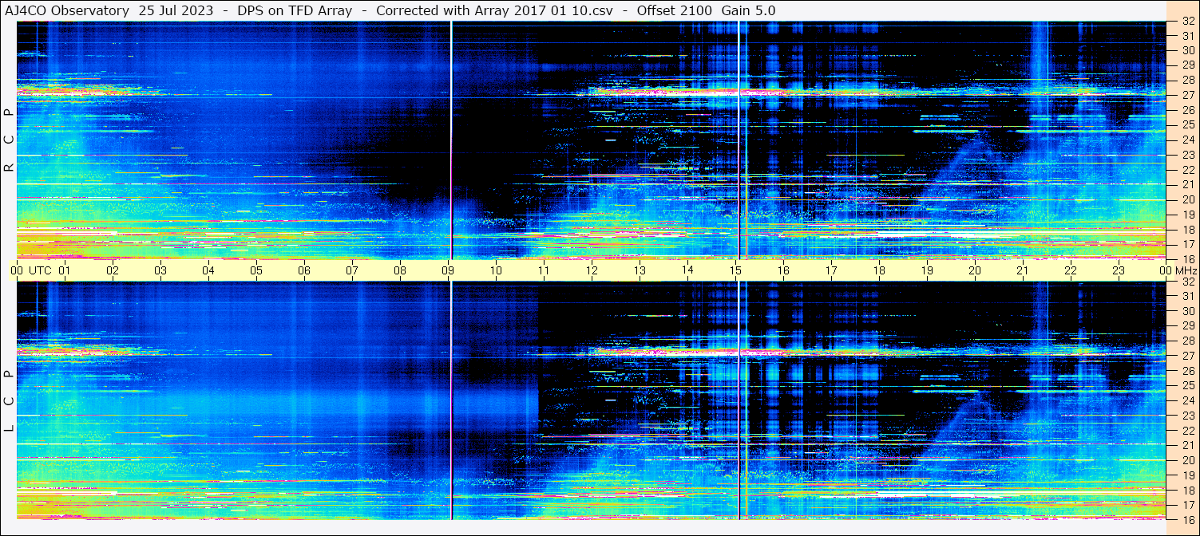Click the 26 MHz tick of LCP panel
Screen dimensions: 1200x536
pos(1188,371)
